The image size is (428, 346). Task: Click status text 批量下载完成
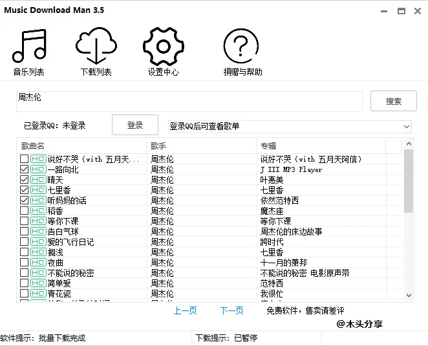(x=62, y=338)
